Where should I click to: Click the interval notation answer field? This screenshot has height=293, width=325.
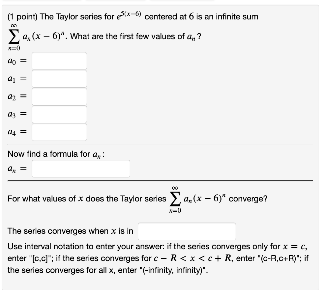pyautogui.click(x=187, y=231)
